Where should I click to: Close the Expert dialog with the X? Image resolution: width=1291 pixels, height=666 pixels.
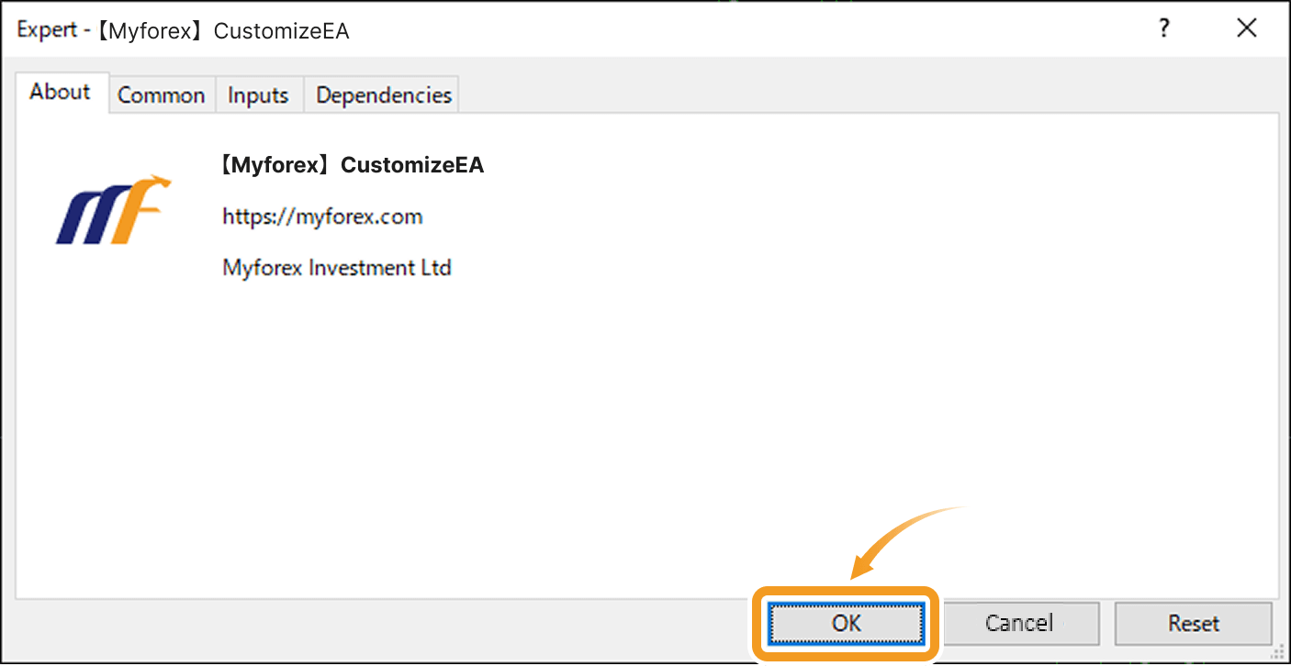(x=1246, y=29)
